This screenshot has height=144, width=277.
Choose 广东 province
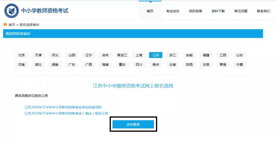(72, 65)
